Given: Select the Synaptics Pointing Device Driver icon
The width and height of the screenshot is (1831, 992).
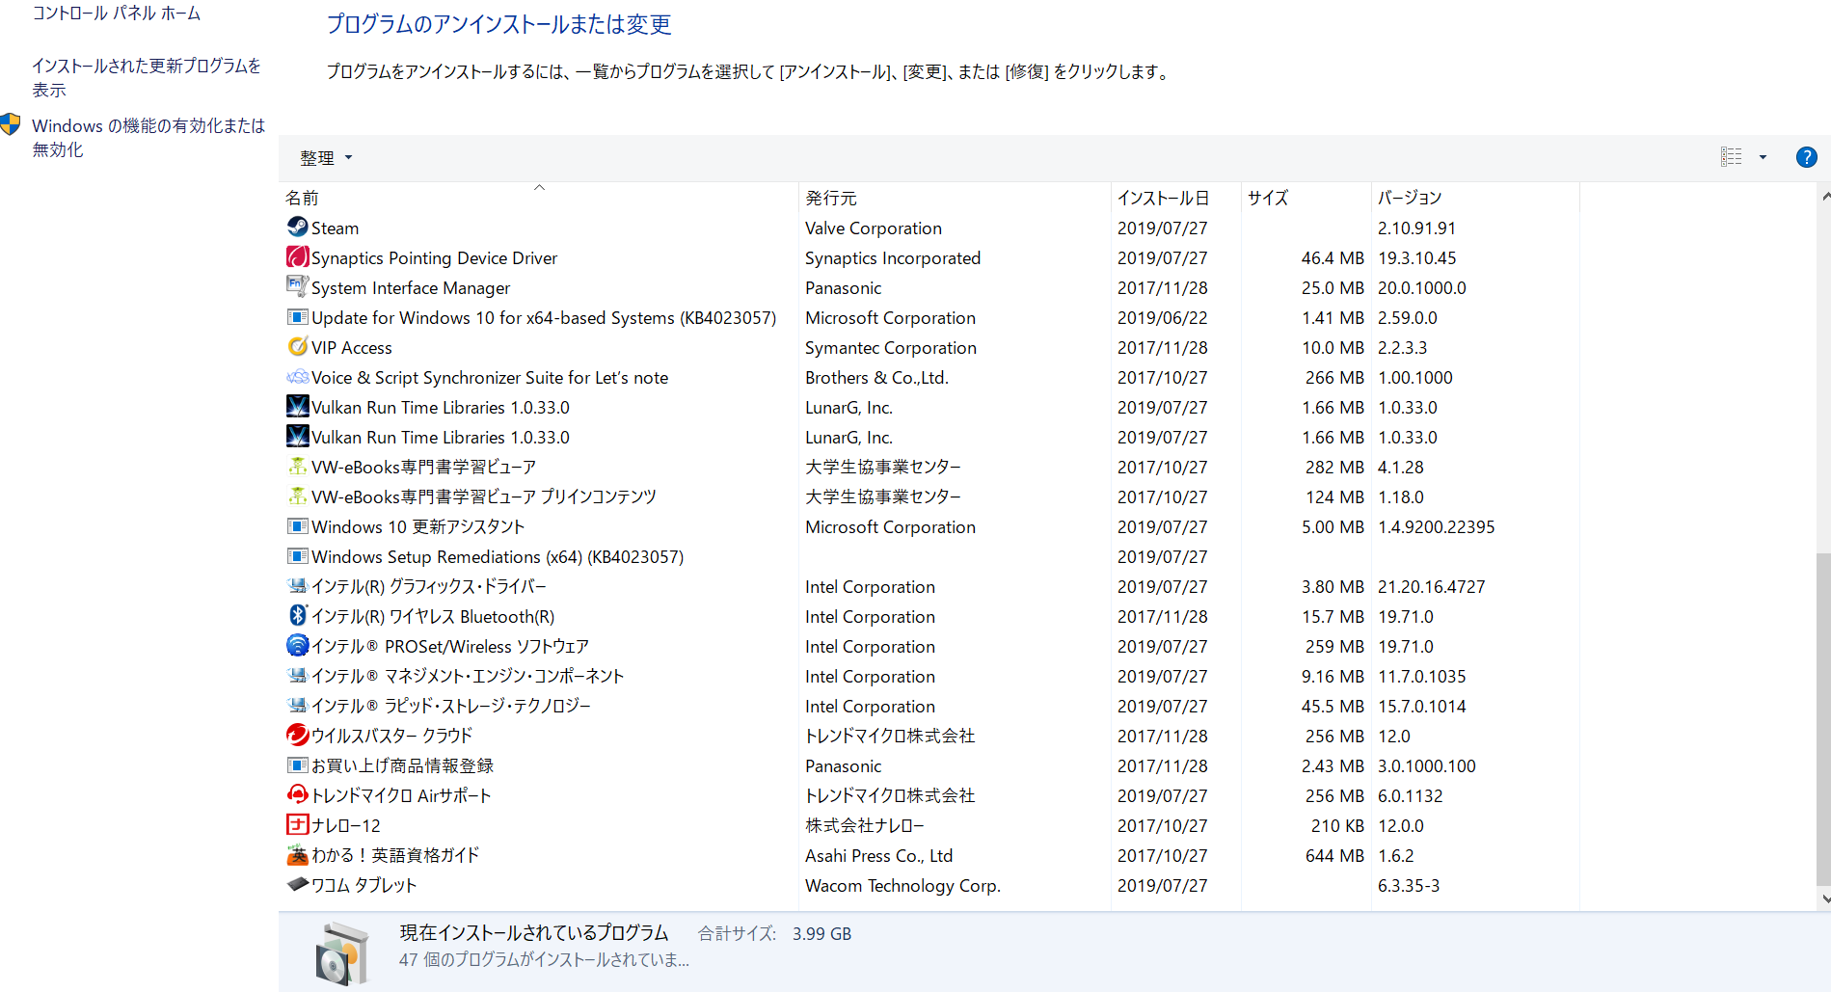Looking at the screenshot, I should [297, 257].
